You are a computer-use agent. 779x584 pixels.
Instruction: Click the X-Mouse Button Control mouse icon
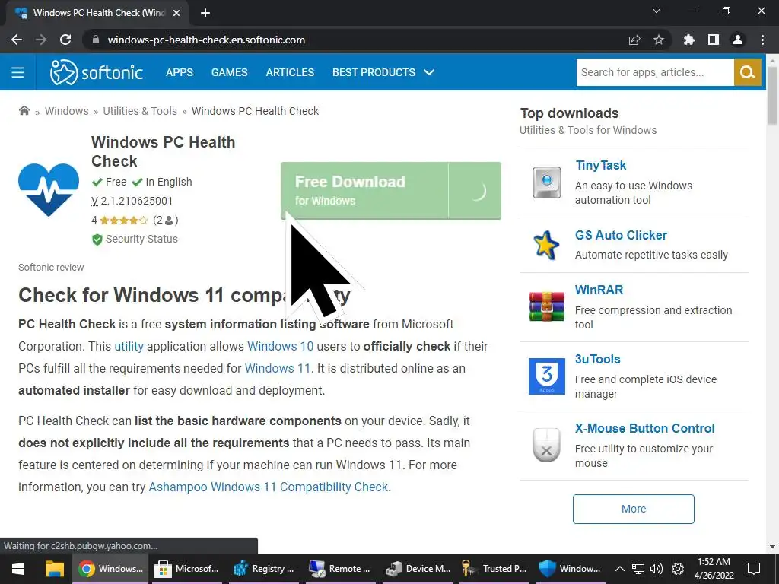click(546, 445)
